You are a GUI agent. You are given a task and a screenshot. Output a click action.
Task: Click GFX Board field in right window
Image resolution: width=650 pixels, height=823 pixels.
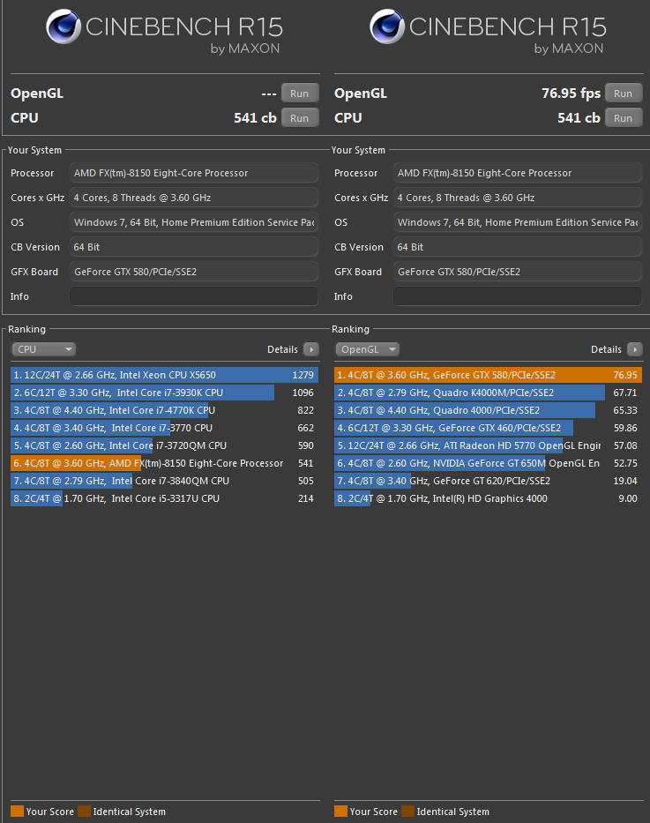(518, 272)
